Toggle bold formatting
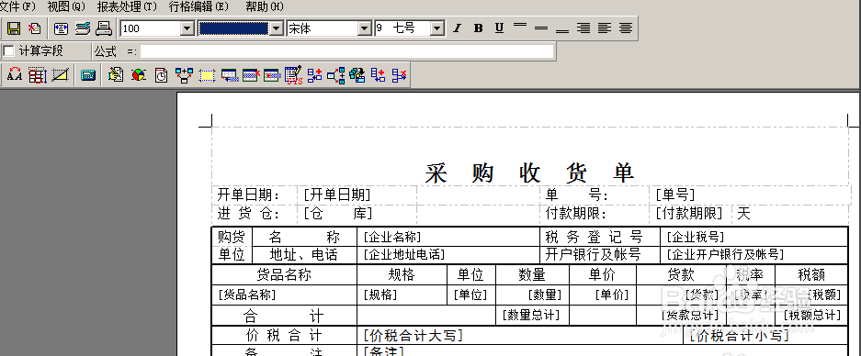Viewport: 861px width, 356px height. coord(478,28)
